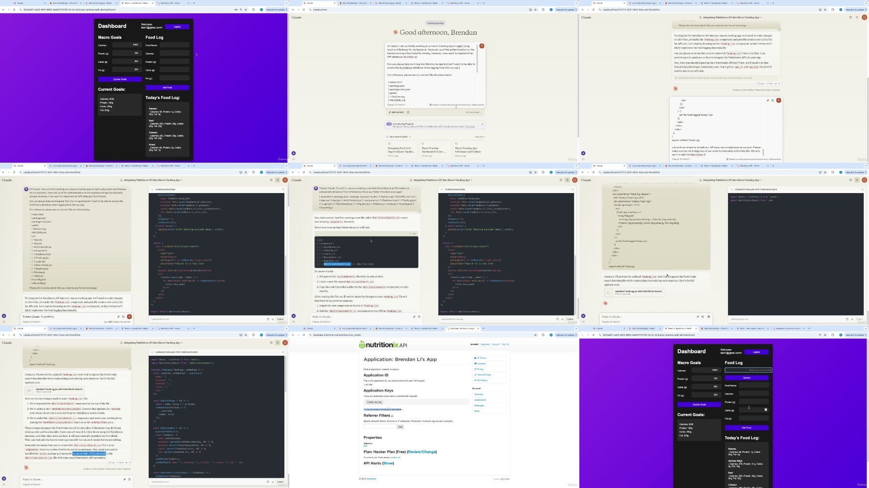Focus the referrer filter text field
869x488 pixels.
[380, 427]
